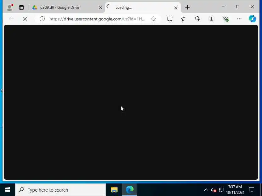Screen dimensions: 262x196
Task: Select the Loading... tab
Action: pyautogui.click(x=143, y=8)
